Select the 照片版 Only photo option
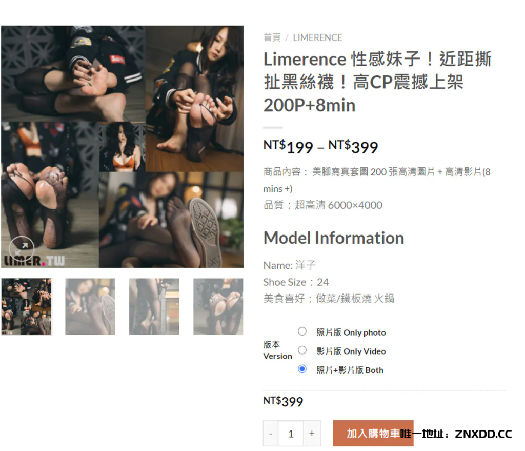The image size is (525, 451). tap(302, 331)
